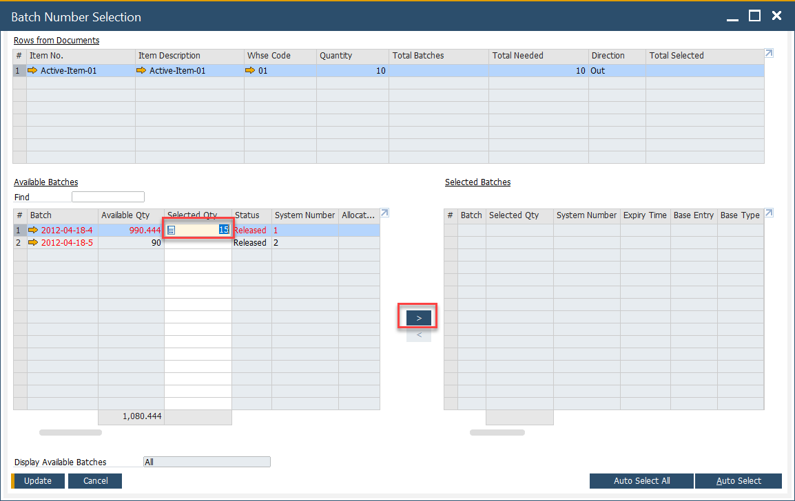This screenshot has width=795, height=501.
Task: Click the link arrow for batch 2012-04-18-4
Action: point(34,230)
